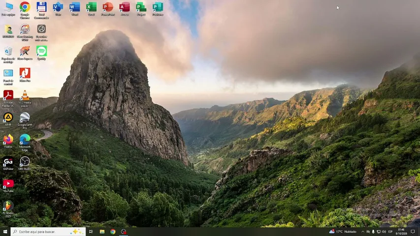Click the sparkle icon in search box
Image resolution: width=420 pixels, height=236 pixels.
coord(76,232)
